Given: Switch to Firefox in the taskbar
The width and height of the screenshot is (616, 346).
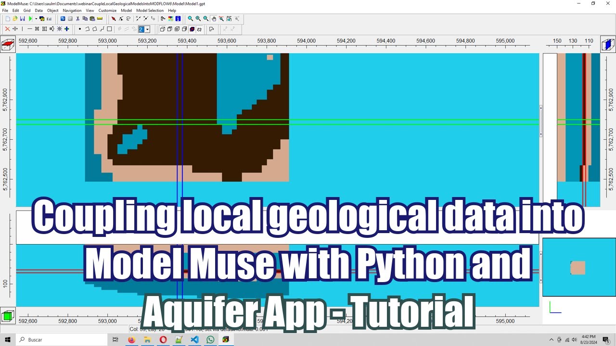Looking at the screenshot, I should tap(132, 340).
